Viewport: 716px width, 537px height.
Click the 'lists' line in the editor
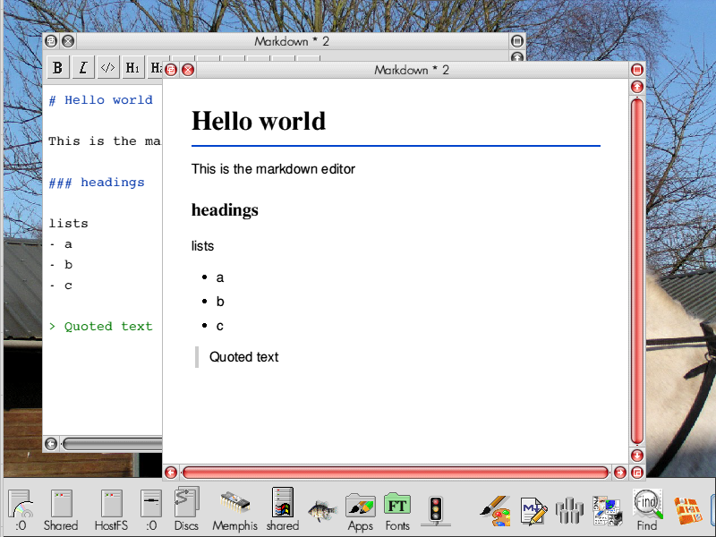click(x=69, y=223)
